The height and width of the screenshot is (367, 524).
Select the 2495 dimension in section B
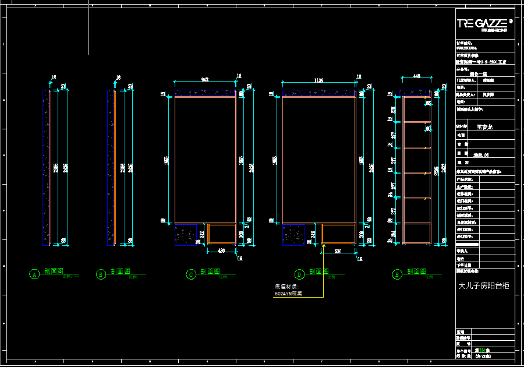(x=130, y=168)
